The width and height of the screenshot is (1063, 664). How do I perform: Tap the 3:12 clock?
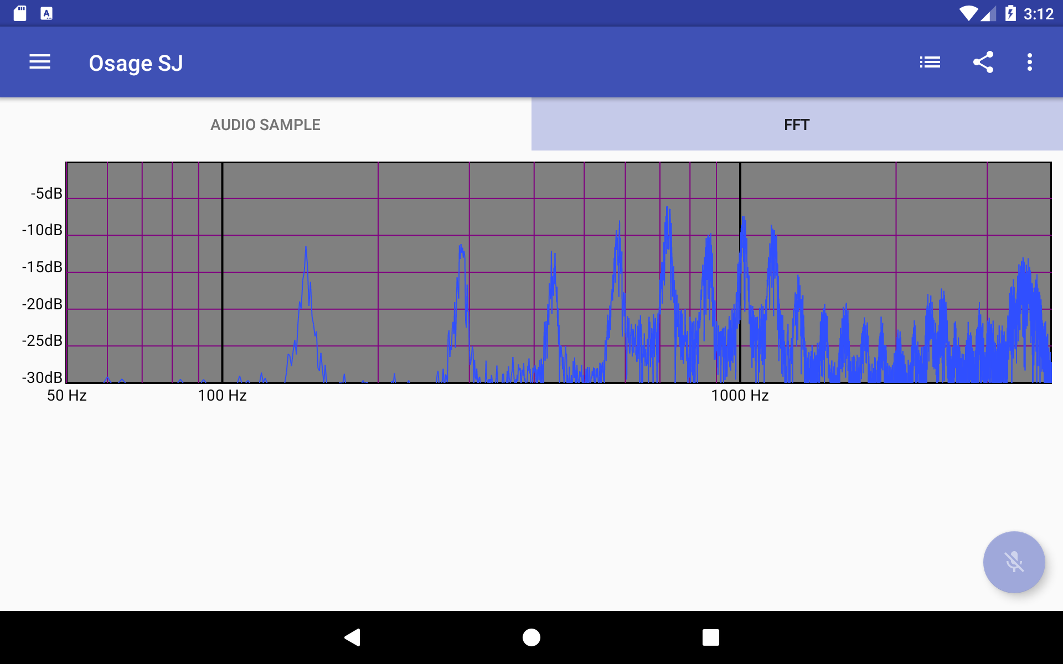1039,14
